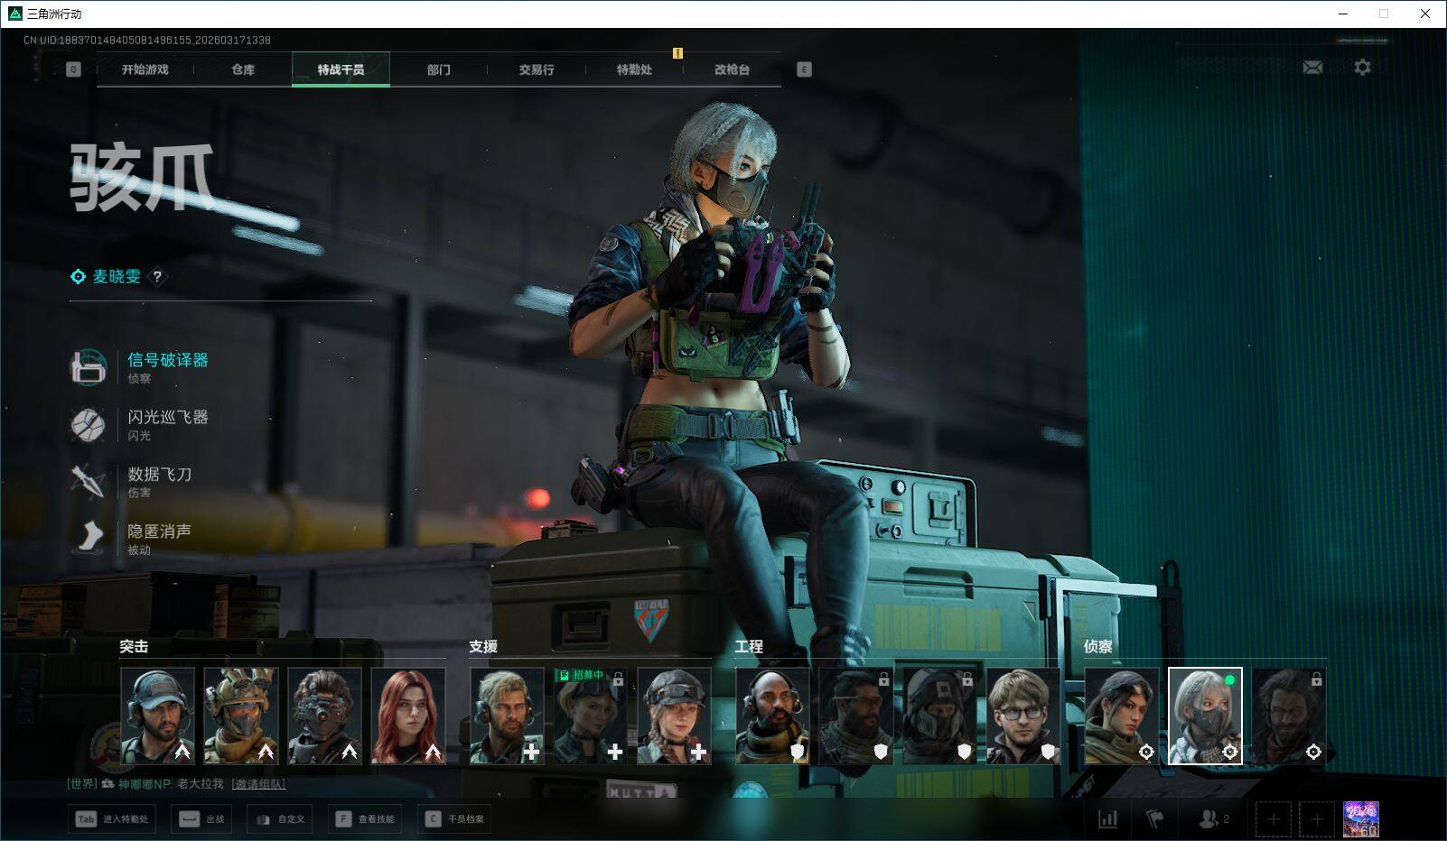Select the engineer operator wearing glasses
Screen dimensions: 1447x841
(x=1022, y=716)
